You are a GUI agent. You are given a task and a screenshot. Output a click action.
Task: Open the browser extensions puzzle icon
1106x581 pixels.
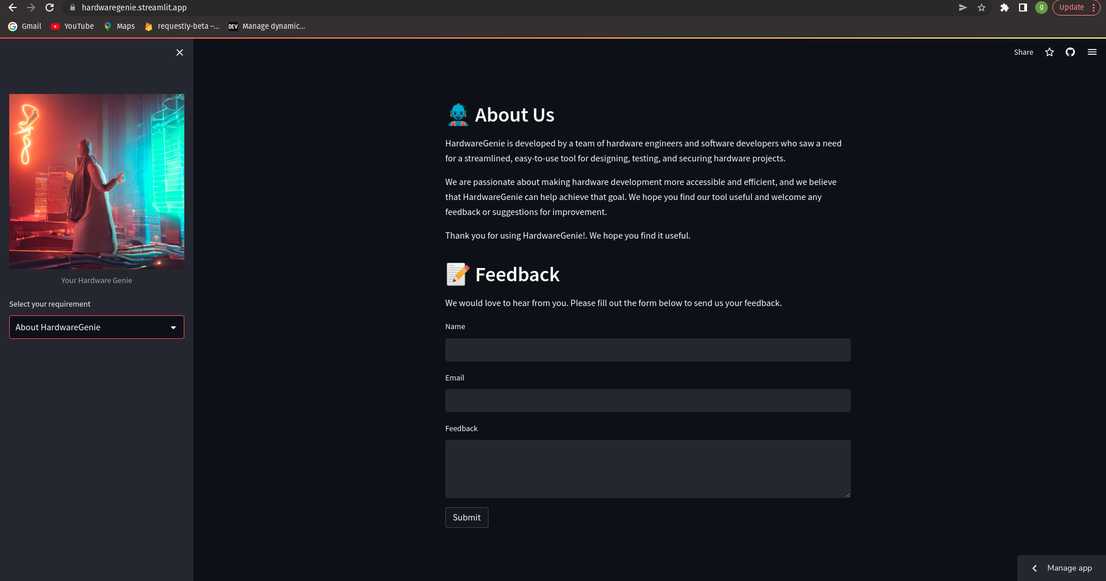1004,7
